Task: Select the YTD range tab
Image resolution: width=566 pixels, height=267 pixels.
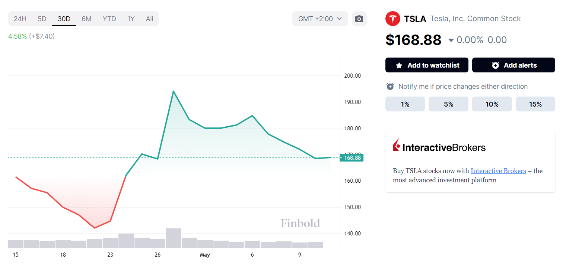Action: click(x=109, y=19)
